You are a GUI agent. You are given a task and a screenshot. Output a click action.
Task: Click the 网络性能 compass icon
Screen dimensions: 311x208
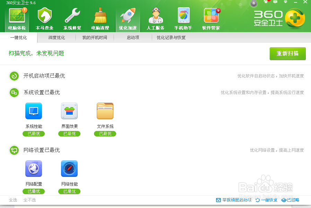tap(69, 169)
